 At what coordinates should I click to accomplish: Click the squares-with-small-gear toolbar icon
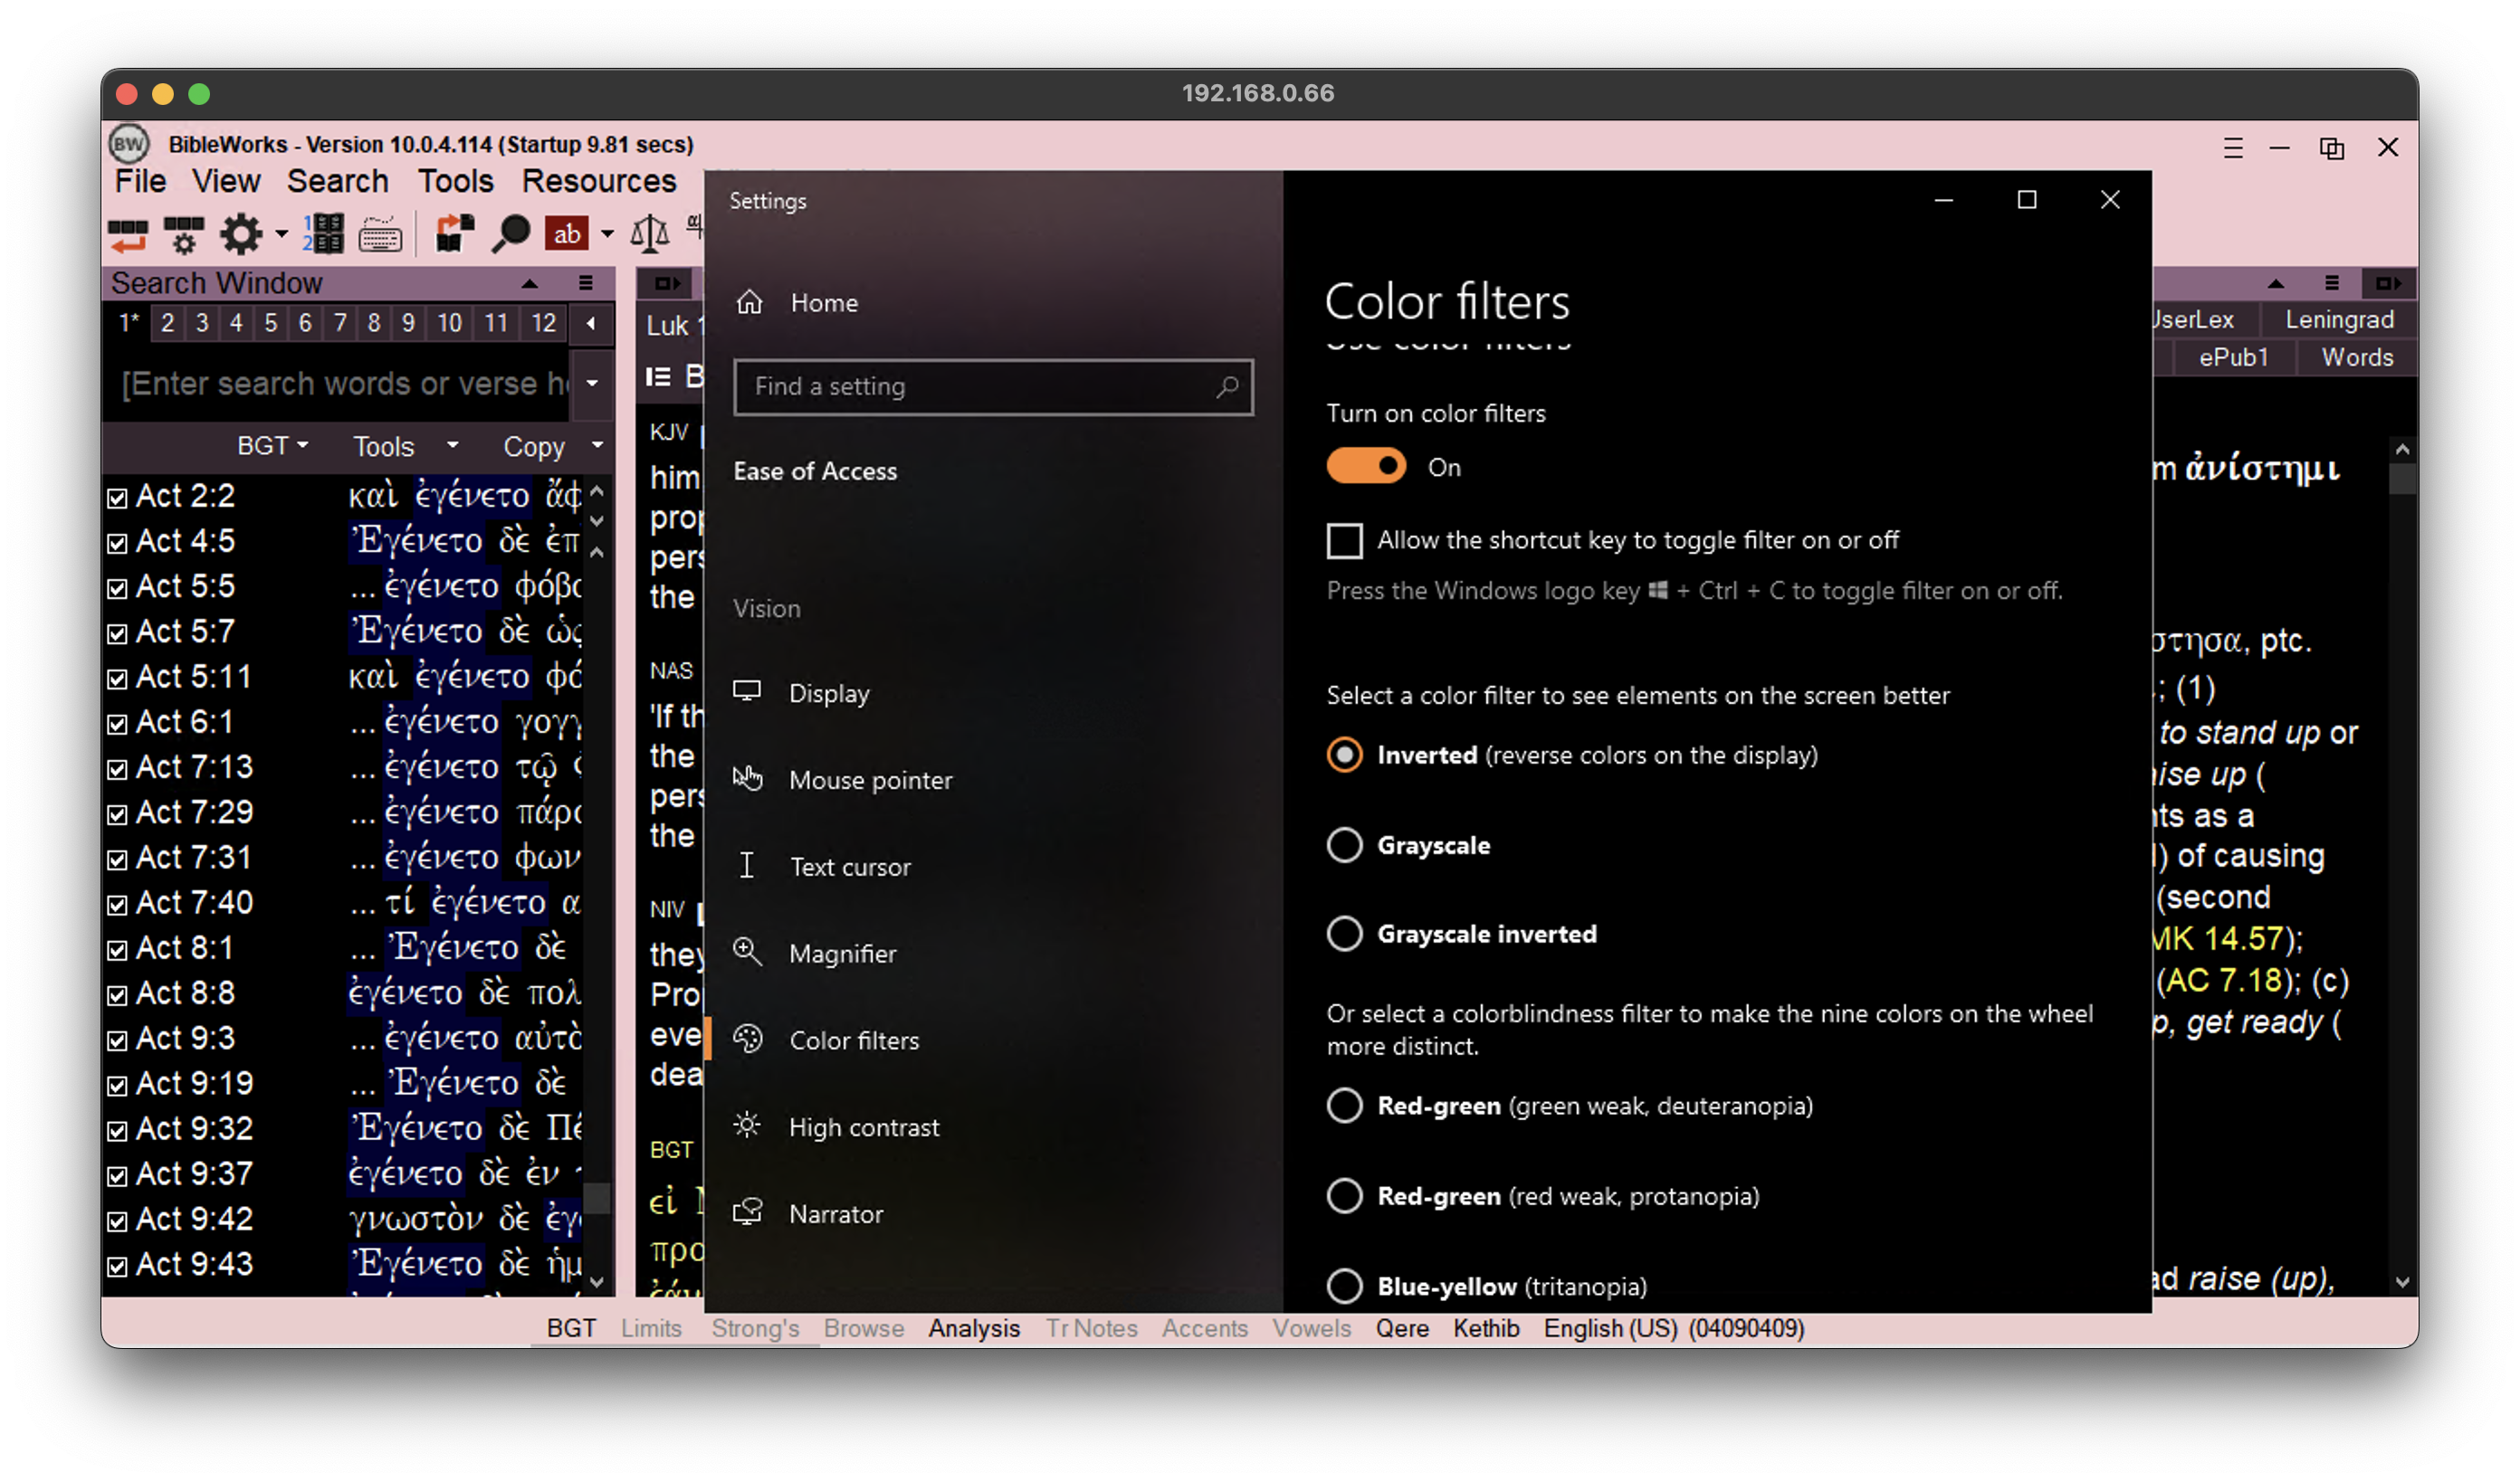pyautogui.click(x=184, y=235)
